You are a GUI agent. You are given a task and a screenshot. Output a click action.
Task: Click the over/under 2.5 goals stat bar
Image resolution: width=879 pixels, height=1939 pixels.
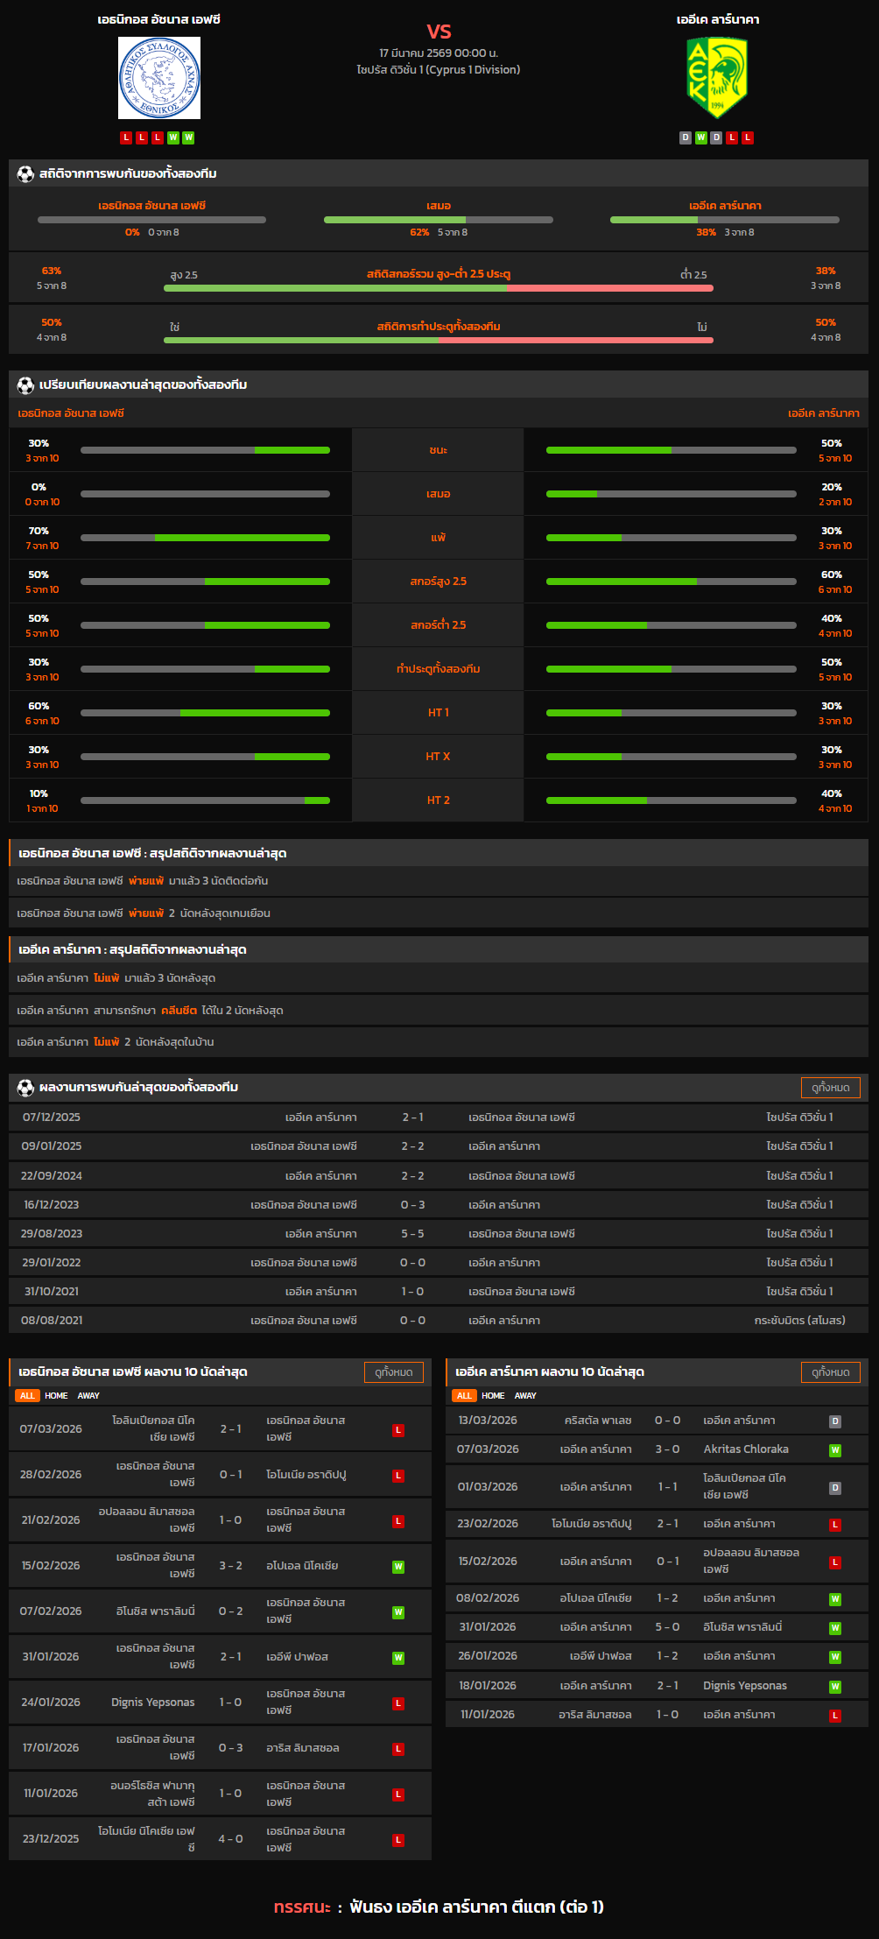tap(438, 288)
